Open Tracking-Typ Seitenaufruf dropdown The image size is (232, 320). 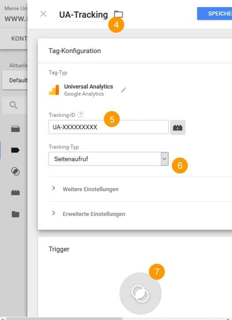109,159
